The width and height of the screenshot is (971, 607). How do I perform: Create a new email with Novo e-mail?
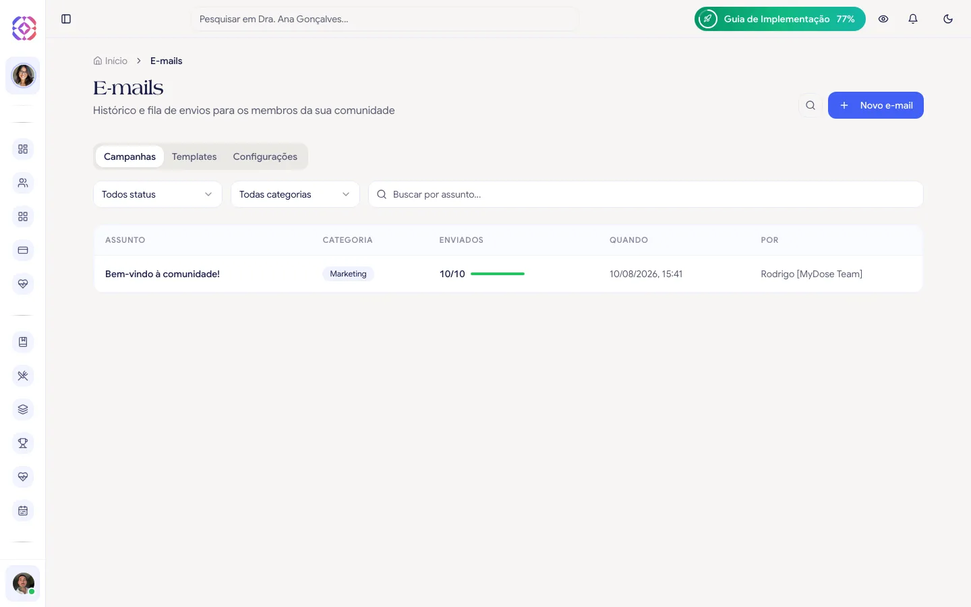pyautogui.click(x=876, y=105)
